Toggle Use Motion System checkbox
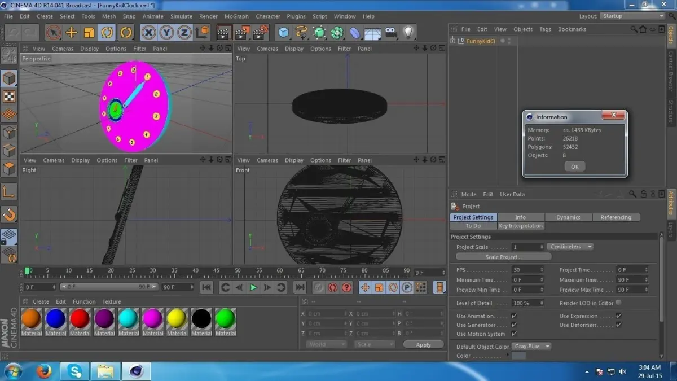This screenshot has height=381, width=677. click(514, 334)
